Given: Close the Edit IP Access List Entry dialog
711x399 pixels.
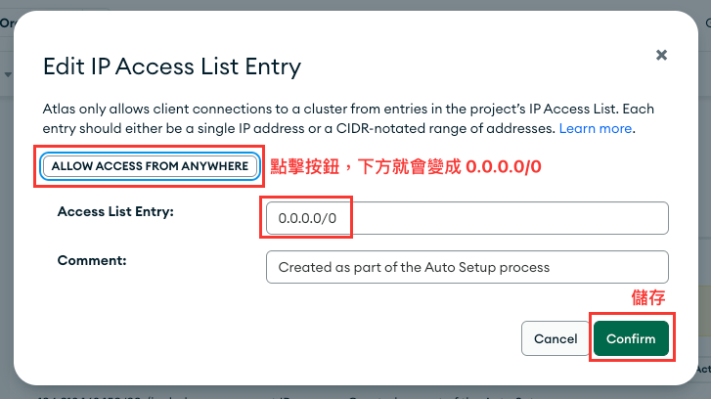Looking at the screenshot, I should click(661, 56).
